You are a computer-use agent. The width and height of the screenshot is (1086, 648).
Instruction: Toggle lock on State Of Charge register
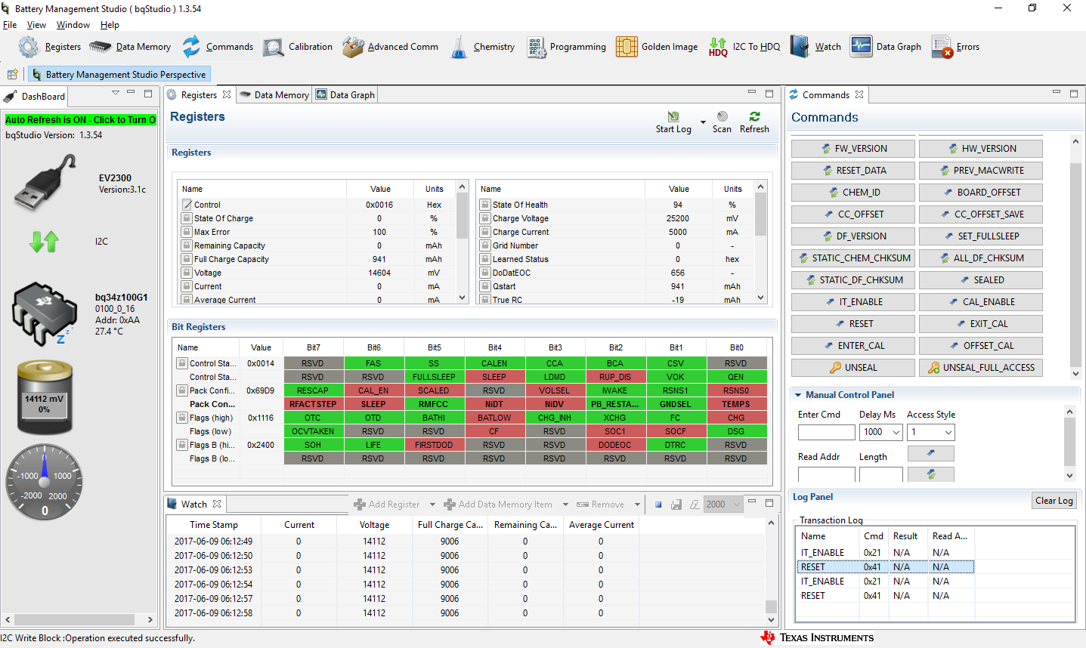click(187, 218)
